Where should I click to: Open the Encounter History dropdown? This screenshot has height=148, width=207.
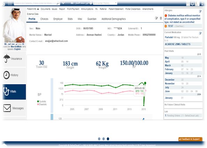[x=105, y=3]
